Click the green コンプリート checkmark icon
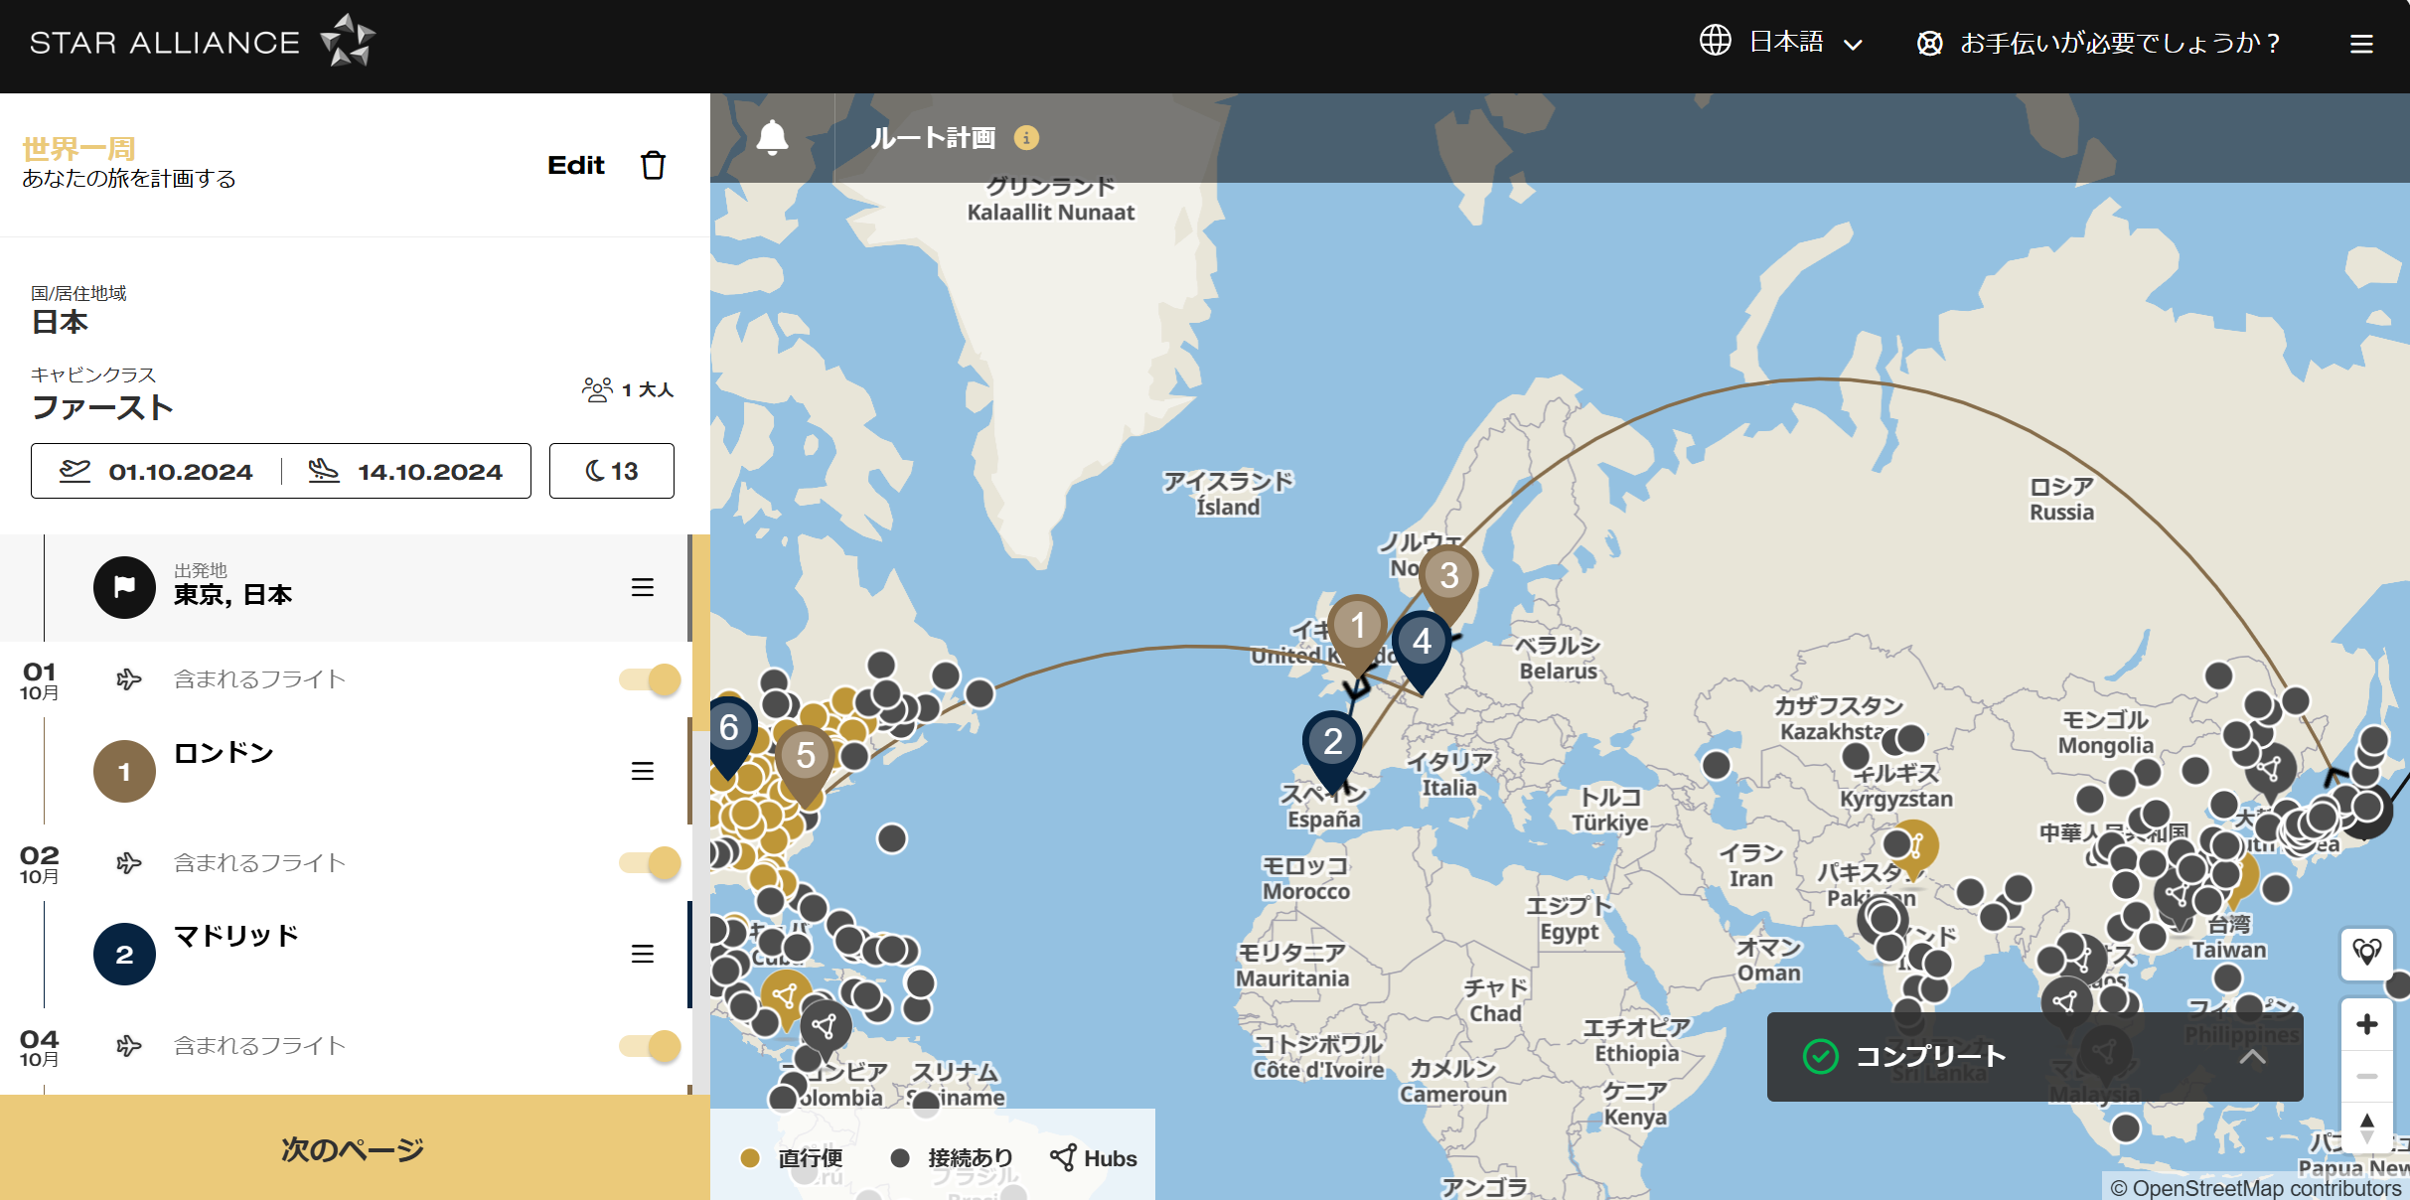This screenshot has width=2410, height=1200. pyautogui.click(x=1820, y=1056)
